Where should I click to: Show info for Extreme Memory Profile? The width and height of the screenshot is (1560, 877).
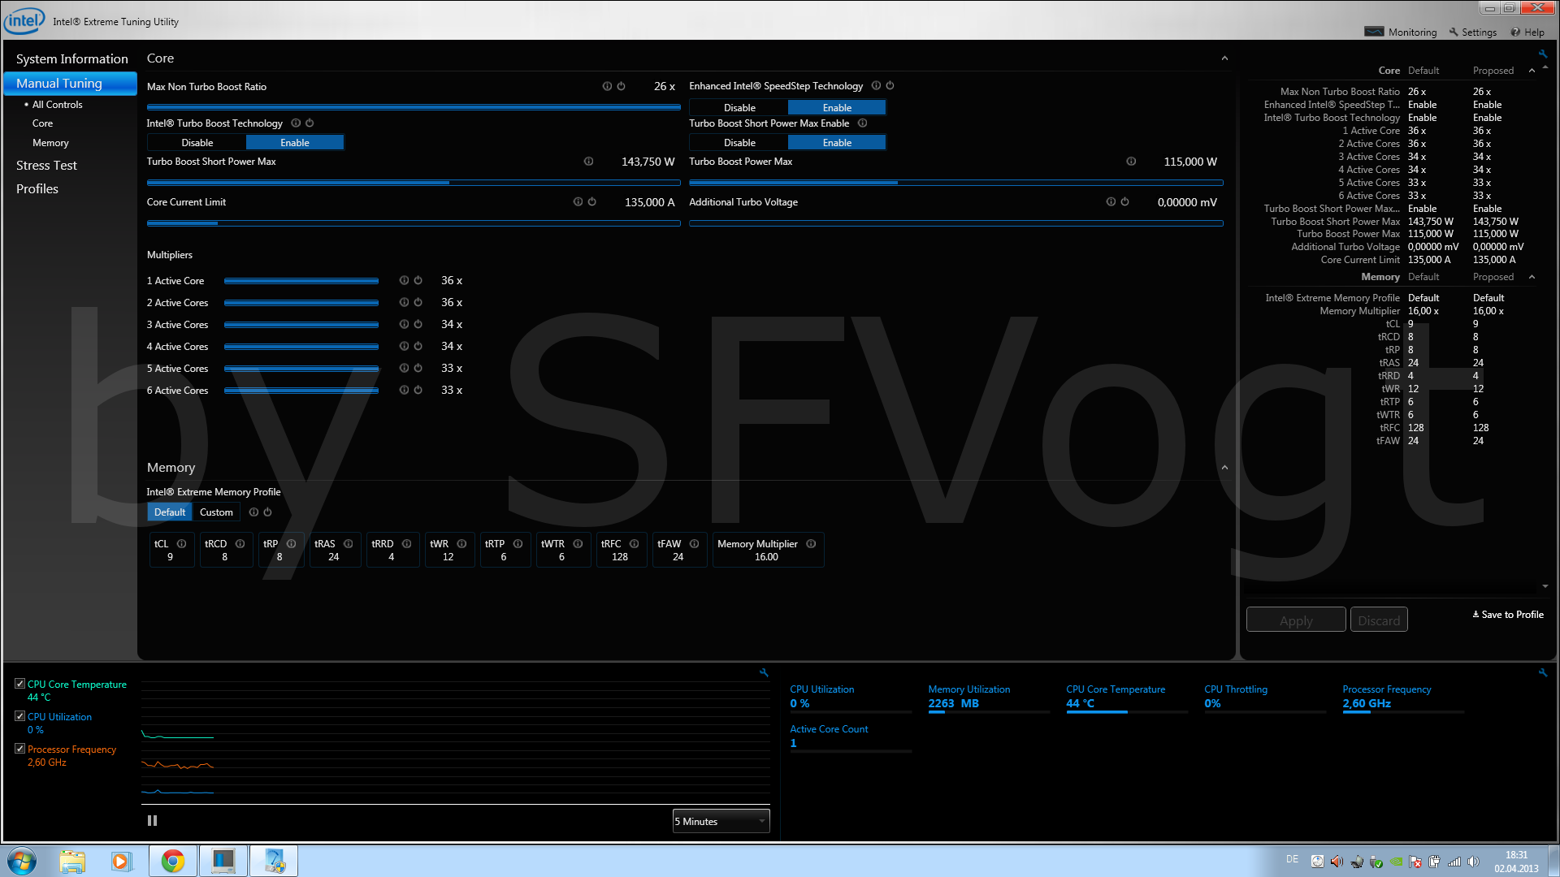tap(253, 512)
